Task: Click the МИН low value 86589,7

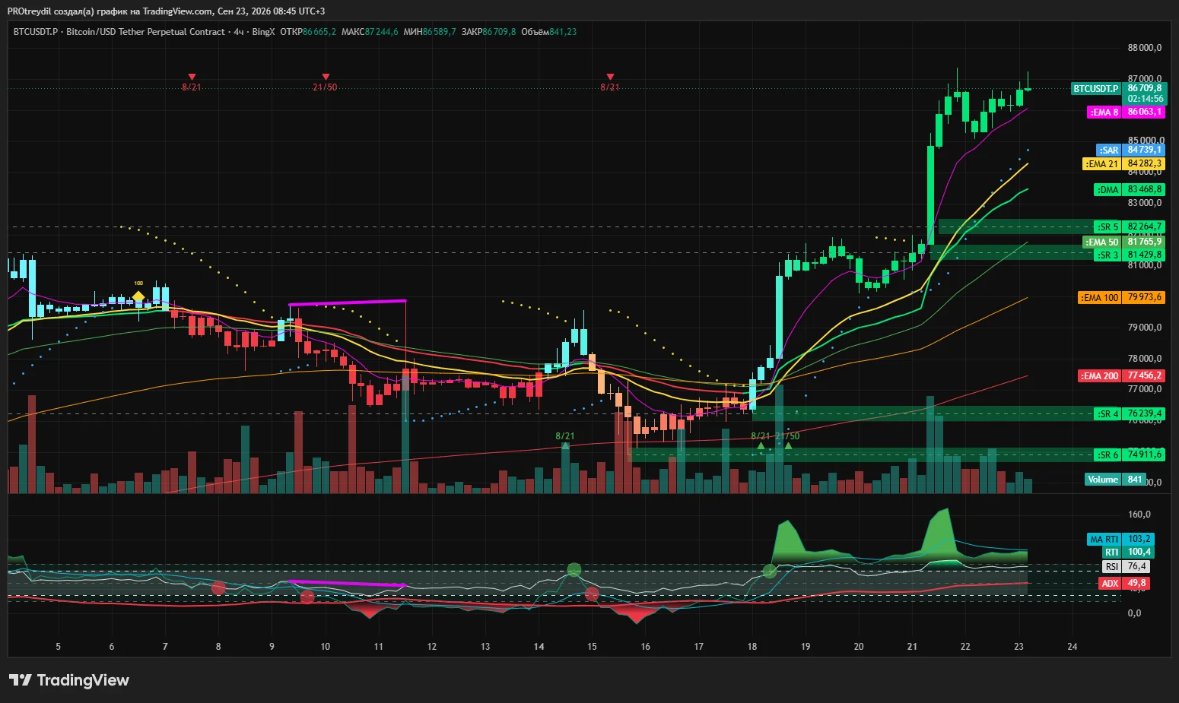Action: click(440, 32)
